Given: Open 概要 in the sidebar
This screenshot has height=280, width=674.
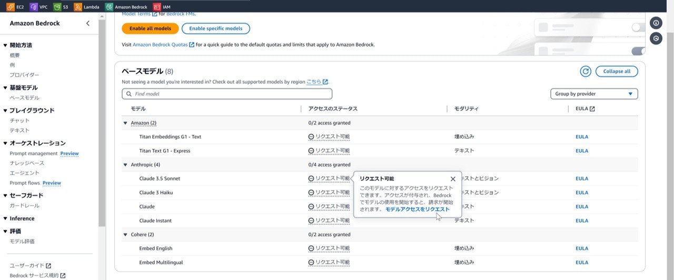Looking at the screenshot, I should tap(15, 55).
